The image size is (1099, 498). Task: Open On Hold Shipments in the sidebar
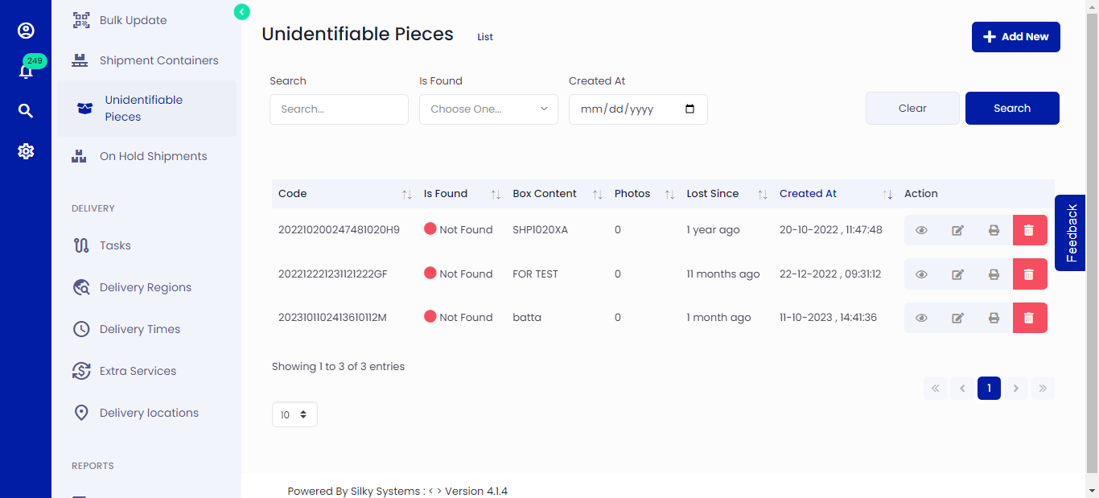153,155
